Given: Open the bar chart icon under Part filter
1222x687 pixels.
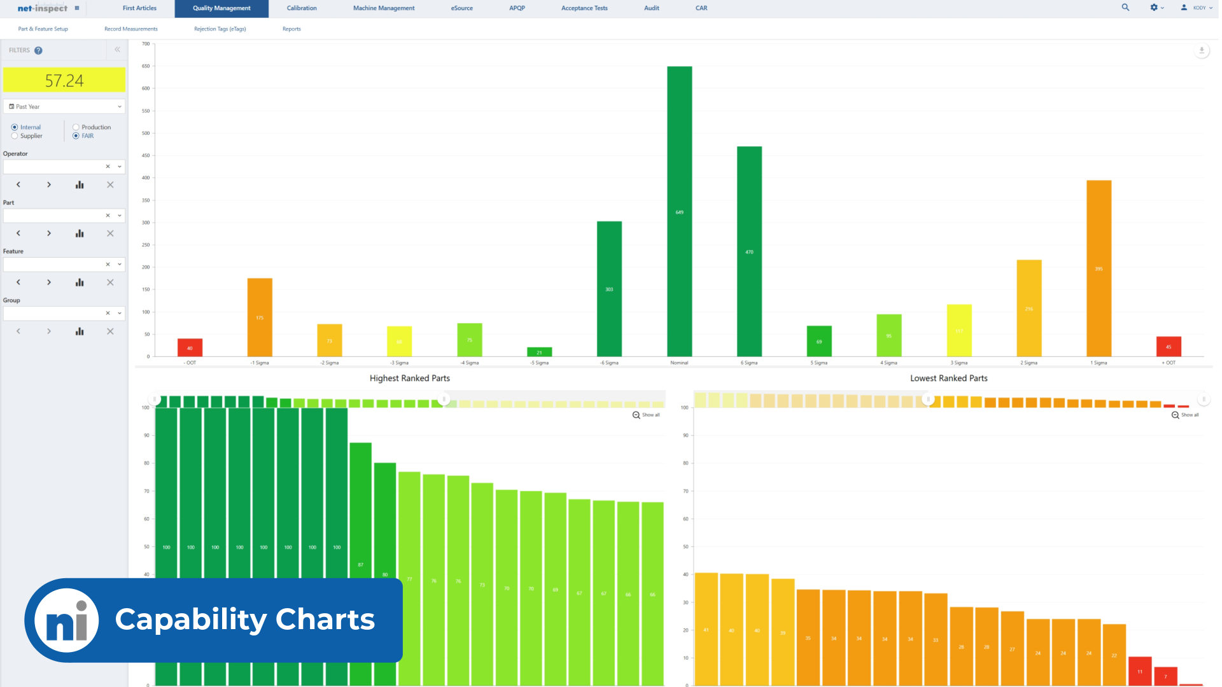Looking at the screenshot, I should pyautogui.click(x=79, y=233).
